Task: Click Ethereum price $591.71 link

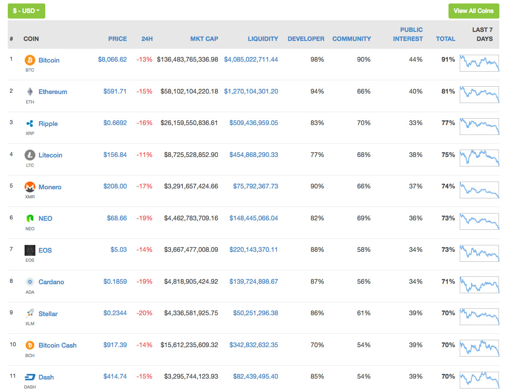Action: point(115,91)
